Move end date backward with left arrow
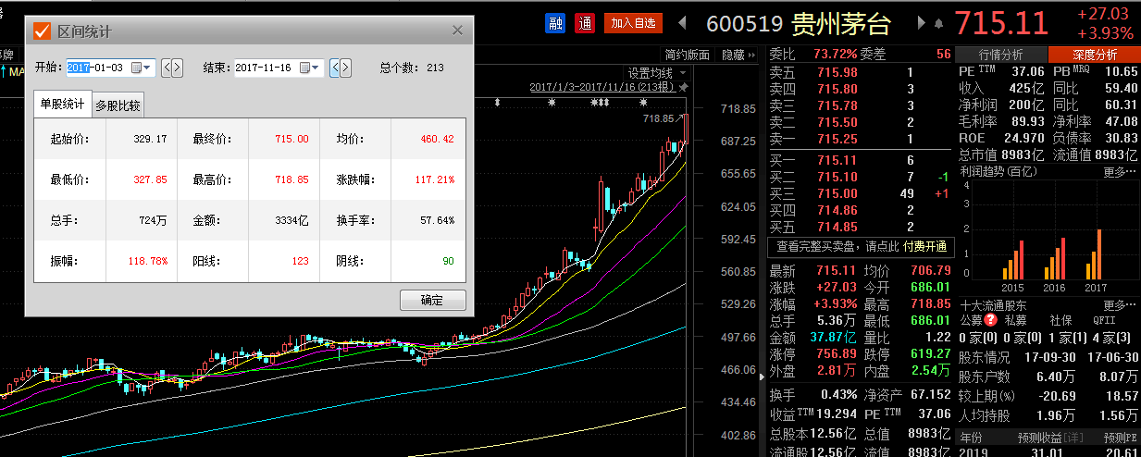This screenshot has height=457, width=1141. (x=335, y=68)
